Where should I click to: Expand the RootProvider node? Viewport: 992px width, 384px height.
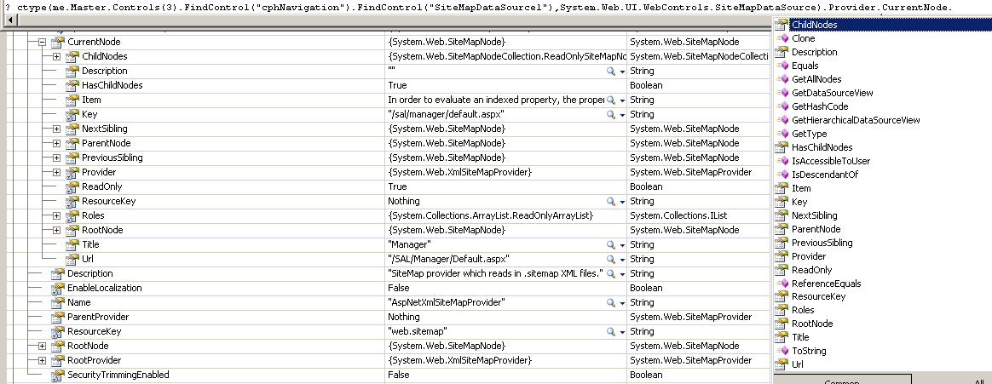(42, 360)
